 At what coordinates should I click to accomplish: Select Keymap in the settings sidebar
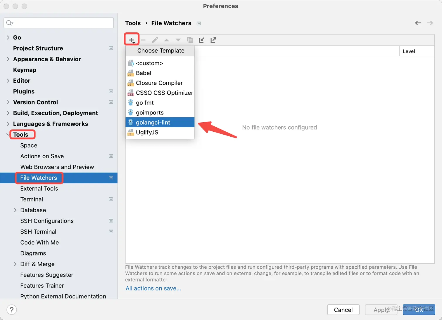pyautogui.click(x=25, y=70)
